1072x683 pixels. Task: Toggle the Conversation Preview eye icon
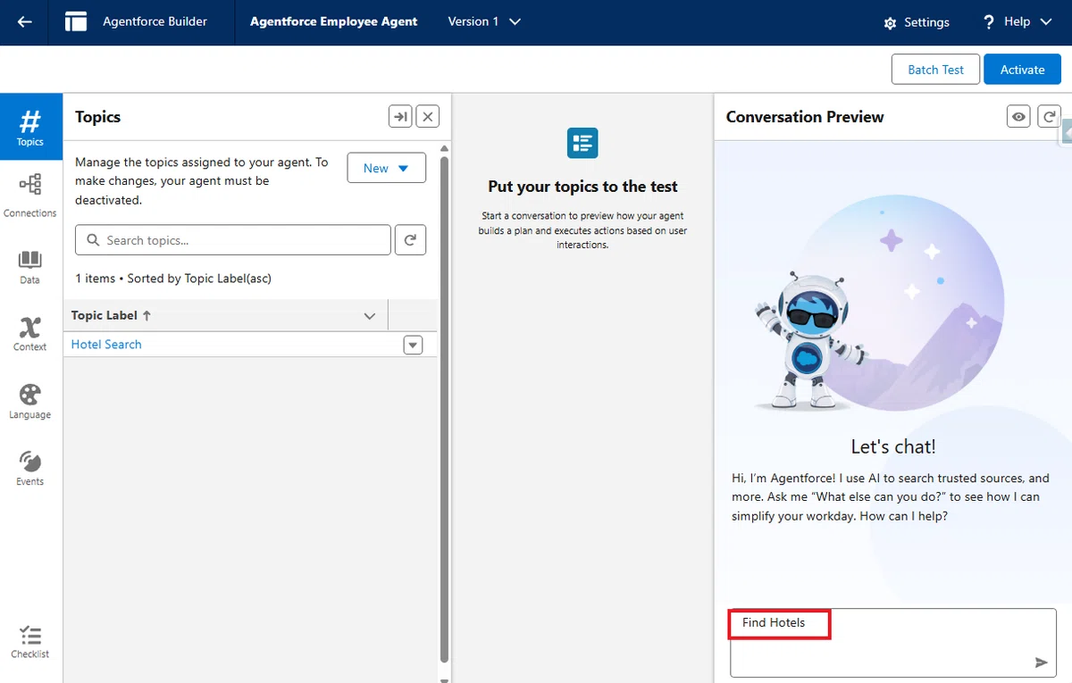coord(1018,116)
